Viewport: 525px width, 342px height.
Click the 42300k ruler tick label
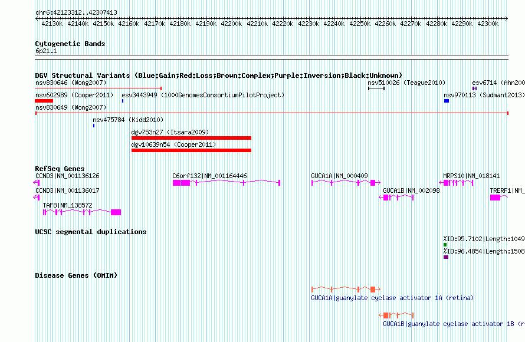pyautogui.click(x=488, y=24)
